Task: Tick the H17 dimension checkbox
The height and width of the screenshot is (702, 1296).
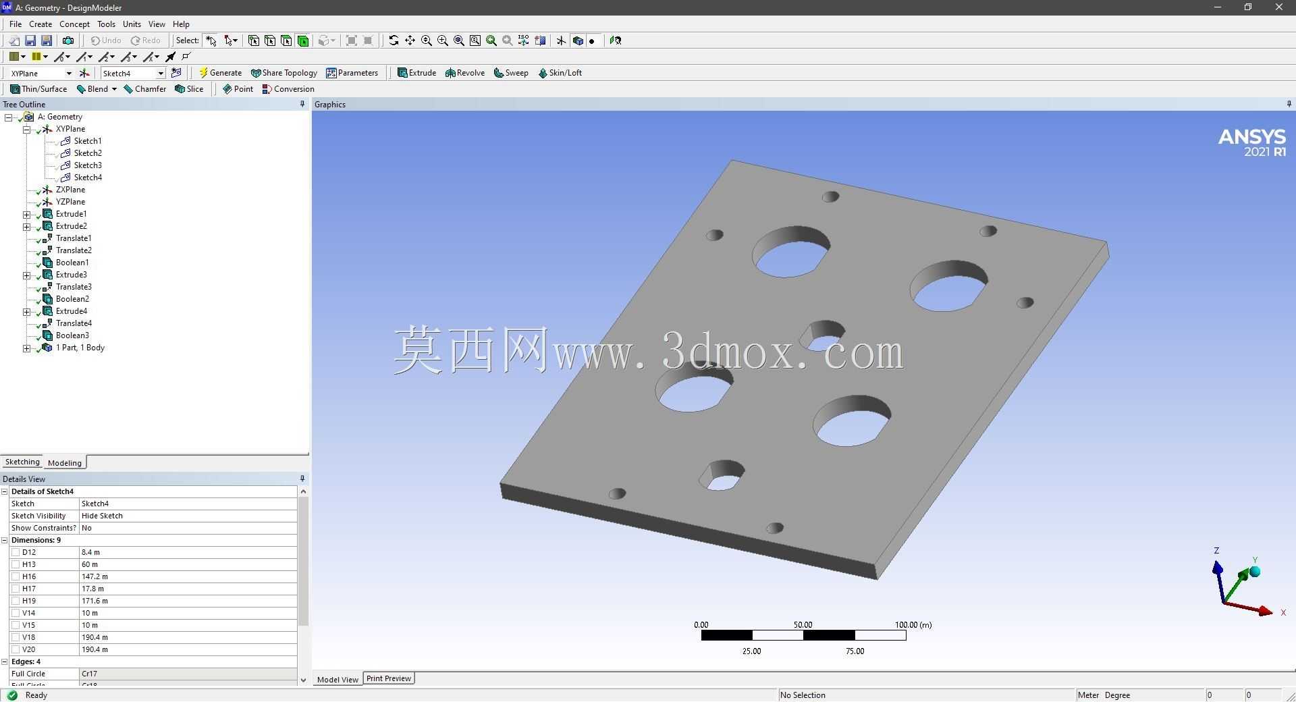Action: click(16, 589)
